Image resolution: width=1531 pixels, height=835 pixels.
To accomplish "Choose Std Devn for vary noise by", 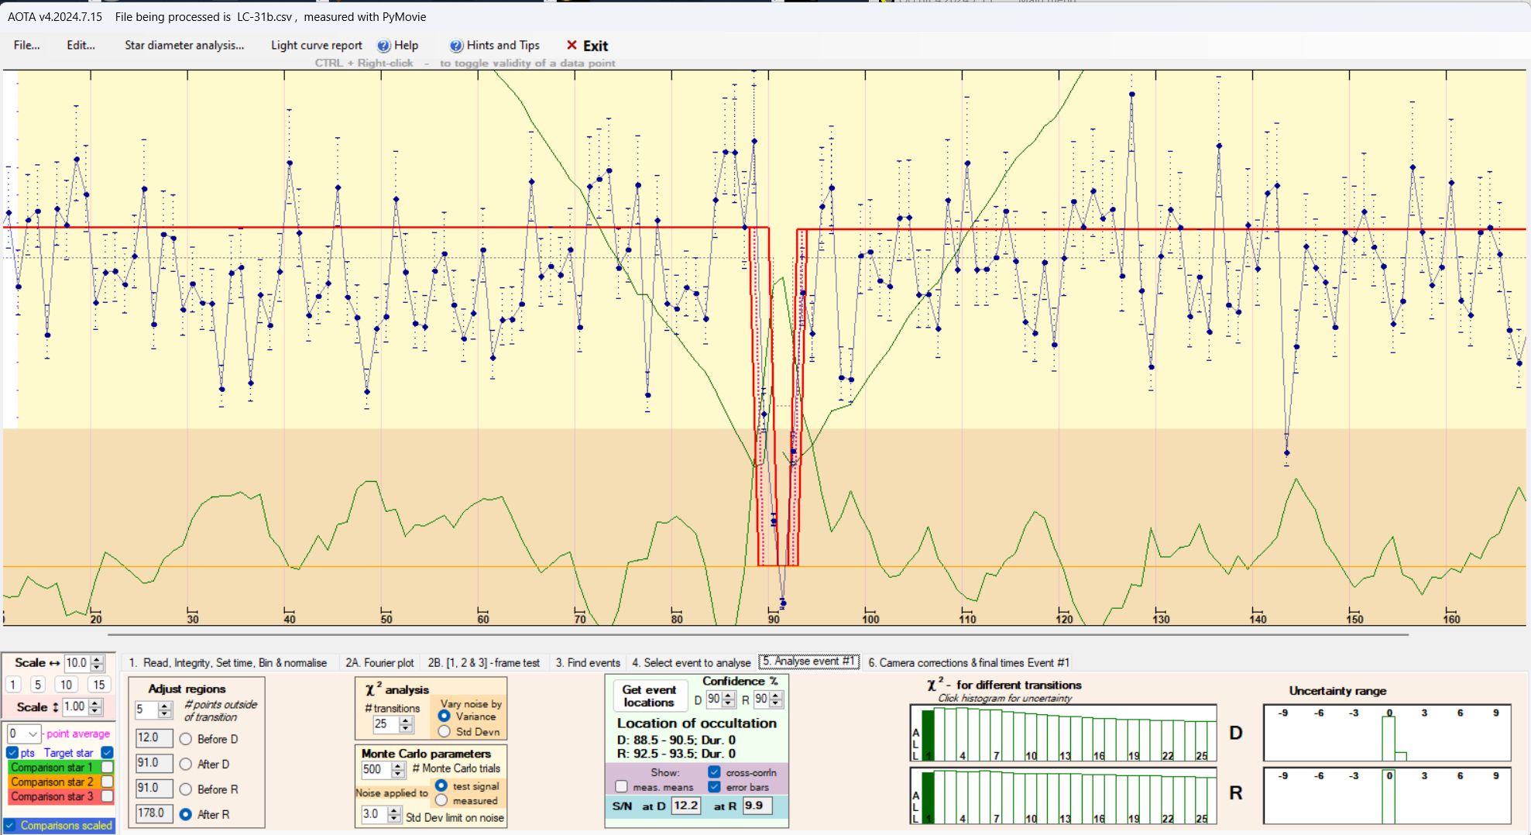I will pyautogui.click(x=445, y=731).
